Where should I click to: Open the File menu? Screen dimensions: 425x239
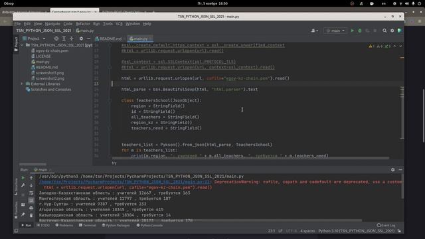tap(18, 24)
